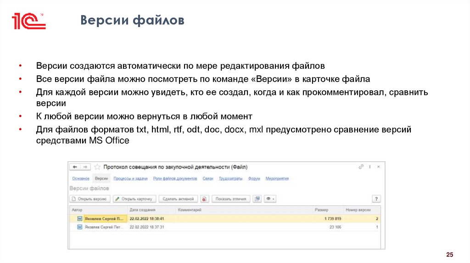This screenshot has width=470, height=263.
Task: Click the size value 23 106
Action: (335, 227)
